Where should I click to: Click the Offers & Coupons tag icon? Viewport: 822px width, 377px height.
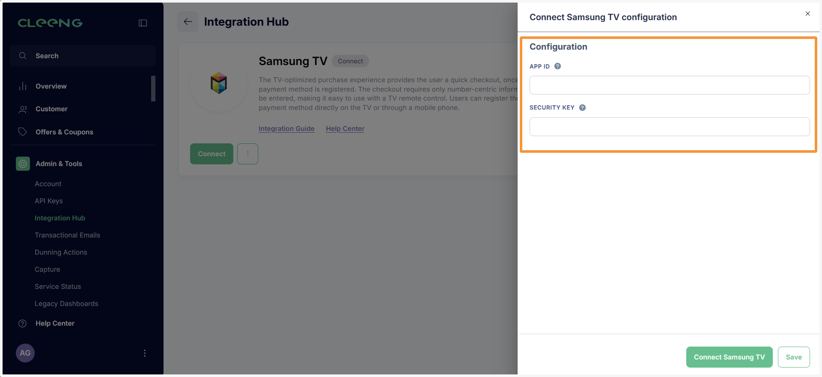[23, 132]
